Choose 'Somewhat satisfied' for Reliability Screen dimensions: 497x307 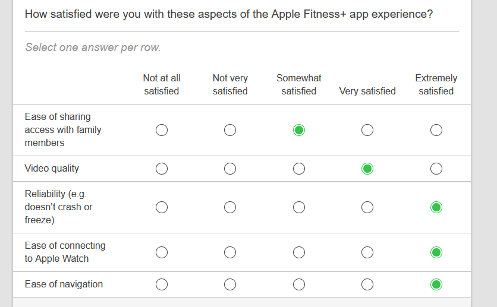(299, 207)
